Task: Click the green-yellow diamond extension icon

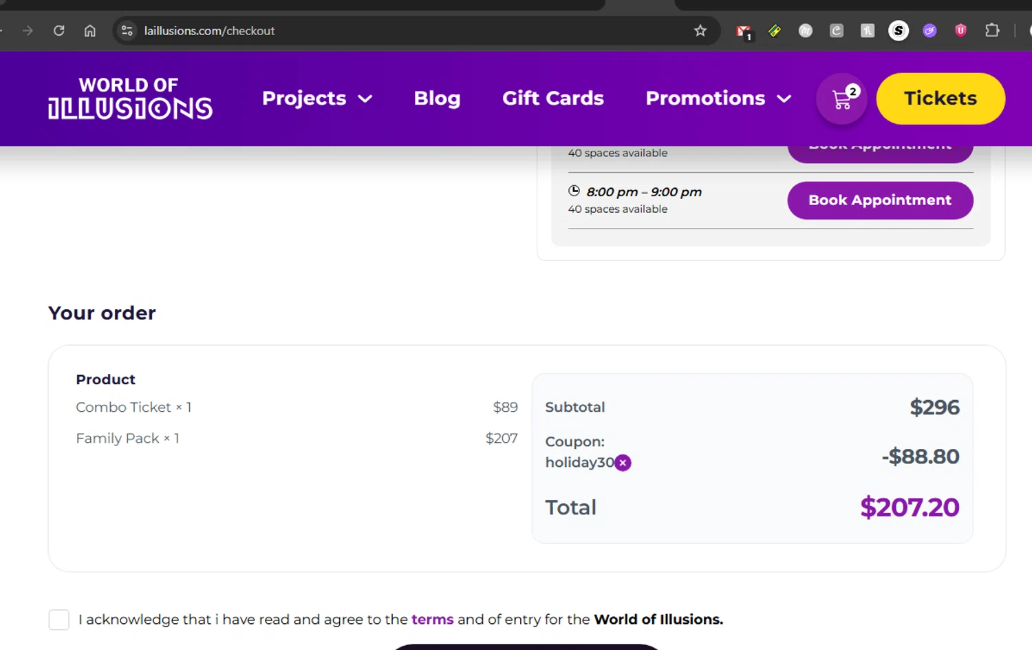Action: point(775,30)
